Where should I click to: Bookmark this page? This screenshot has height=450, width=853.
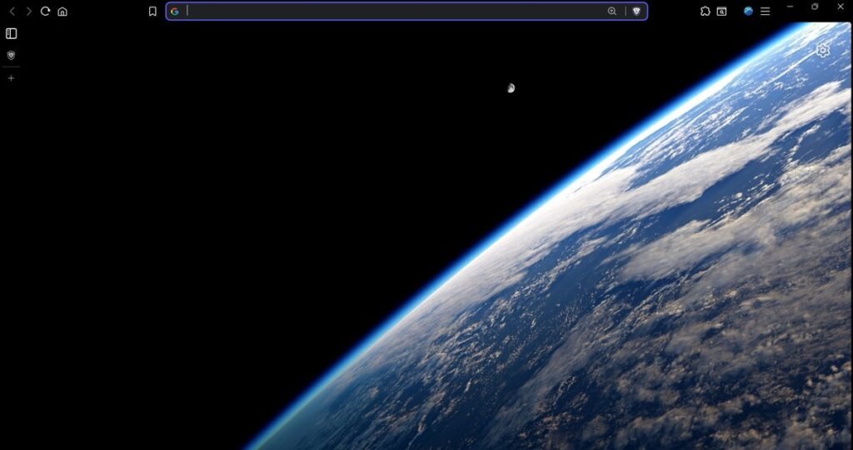point(152,12)
